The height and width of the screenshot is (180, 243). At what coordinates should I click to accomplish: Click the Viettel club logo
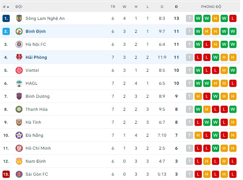point(19,70)
